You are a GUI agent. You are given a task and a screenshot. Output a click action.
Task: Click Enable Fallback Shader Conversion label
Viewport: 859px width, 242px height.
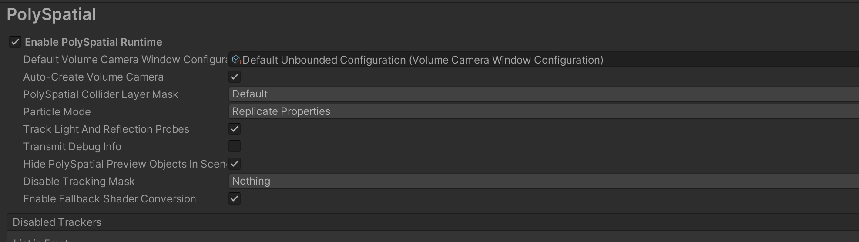click(109, 199)
